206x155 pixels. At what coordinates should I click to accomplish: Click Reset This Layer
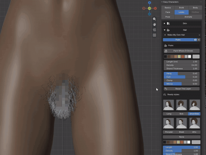[182, 89]
